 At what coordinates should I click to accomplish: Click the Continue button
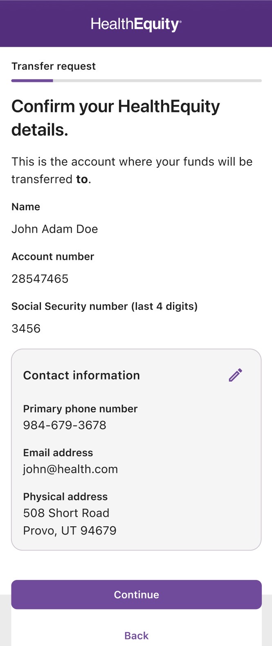136,594
